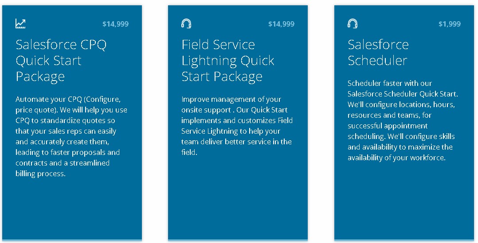
Task: Click the empty lower area of CPQ card
Action: tap(72, 210)
